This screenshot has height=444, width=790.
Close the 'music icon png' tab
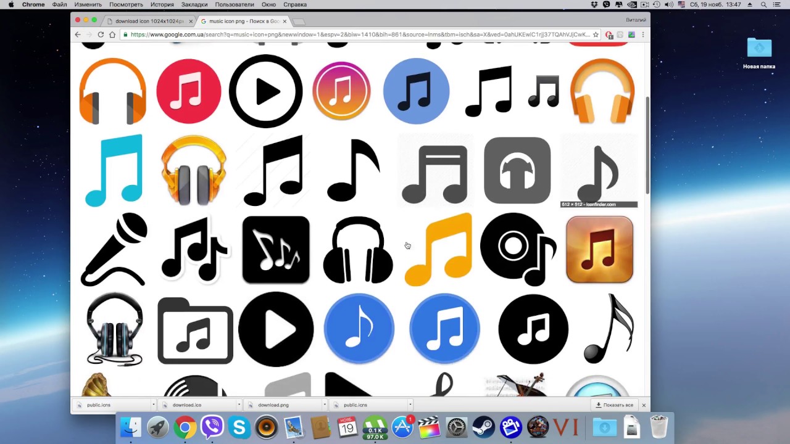(x=285, y=21)
